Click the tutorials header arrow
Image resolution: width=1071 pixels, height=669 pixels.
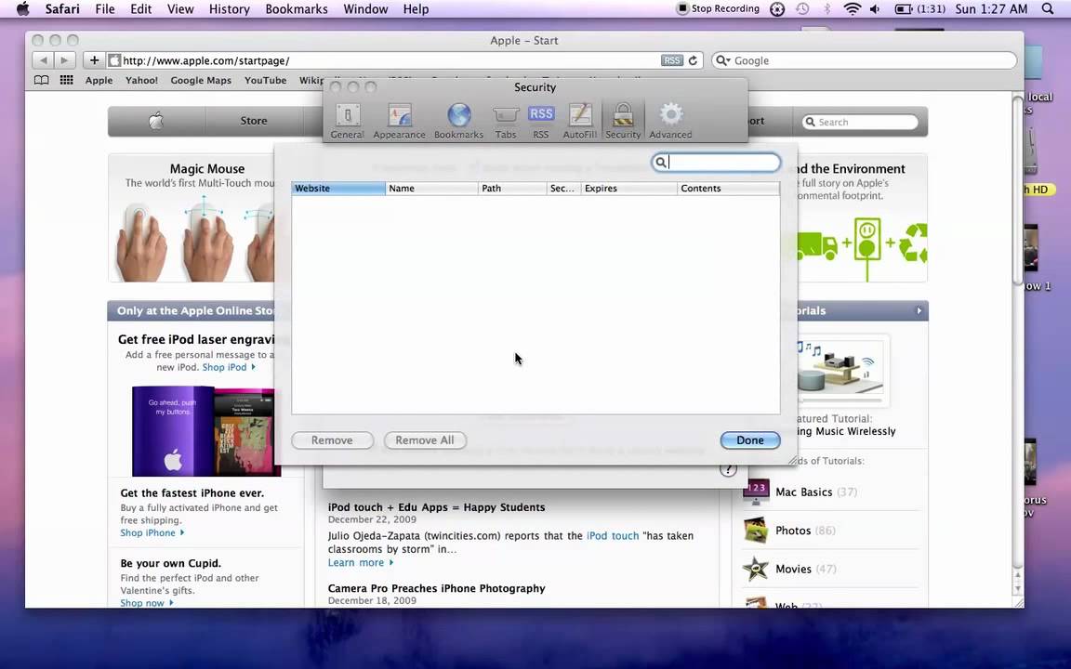(x=919, y=310)
